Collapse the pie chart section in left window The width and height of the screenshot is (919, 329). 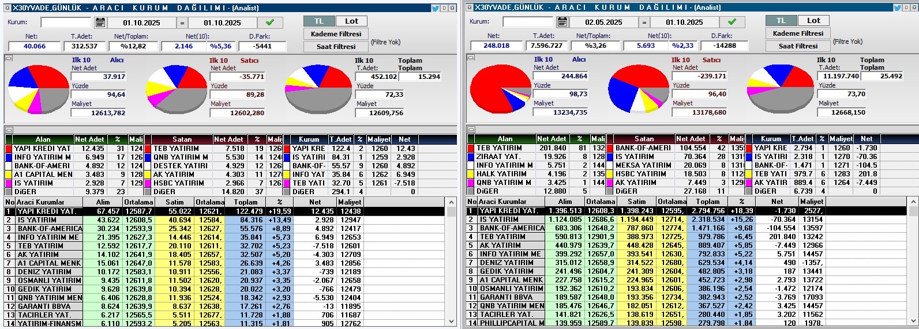tap(9, 58)
